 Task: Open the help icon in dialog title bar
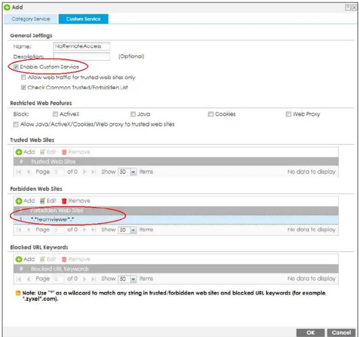[348, 8]
